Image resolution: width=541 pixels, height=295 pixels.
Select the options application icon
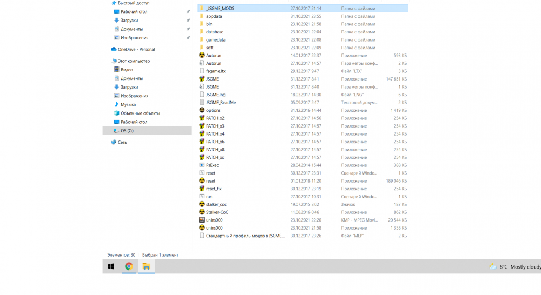tap(202, 110)
